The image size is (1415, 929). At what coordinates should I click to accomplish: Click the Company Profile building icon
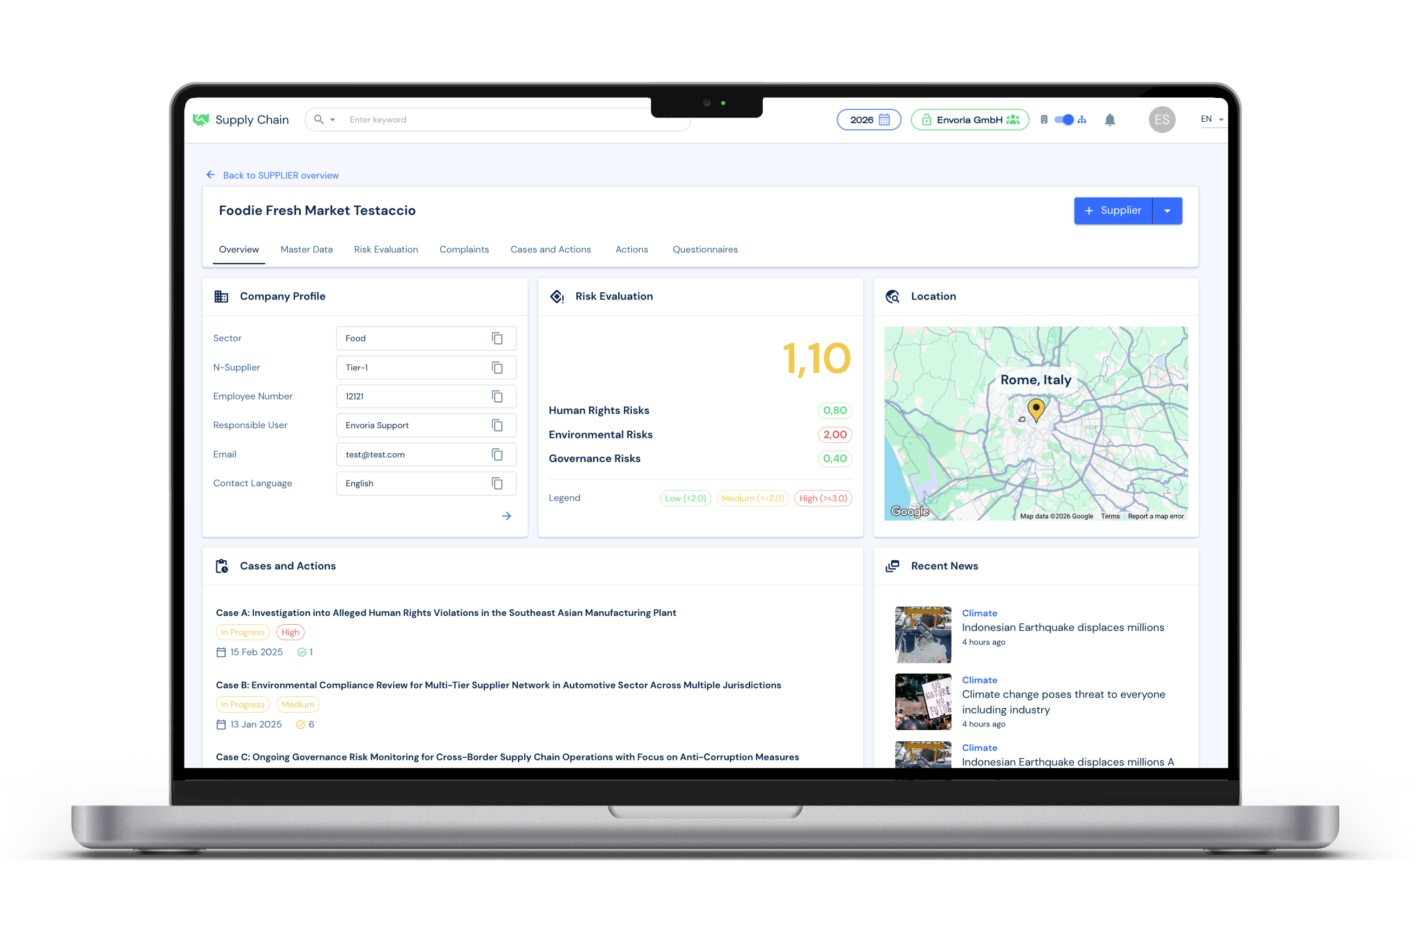click(x=221, y=296)
